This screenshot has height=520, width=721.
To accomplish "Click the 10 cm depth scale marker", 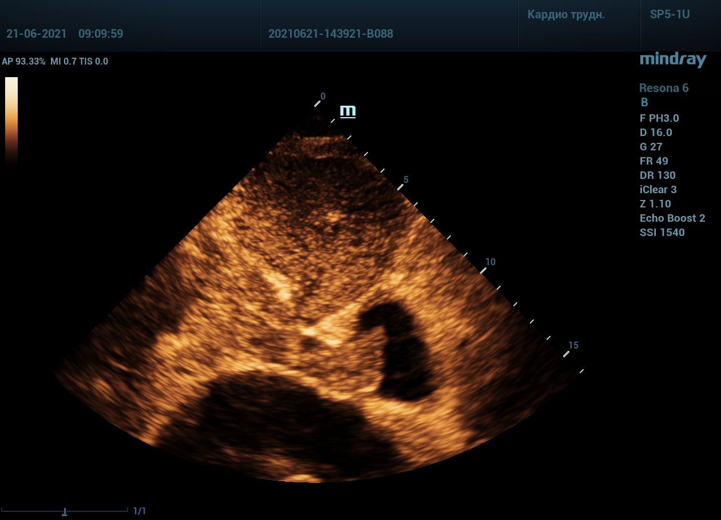I will pos(490,262).
